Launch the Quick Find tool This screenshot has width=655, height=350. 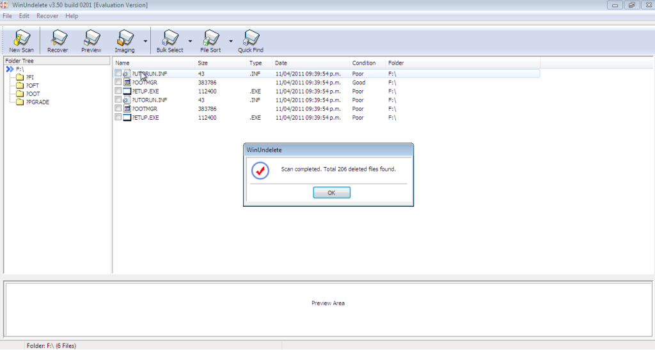pos(251,40)
